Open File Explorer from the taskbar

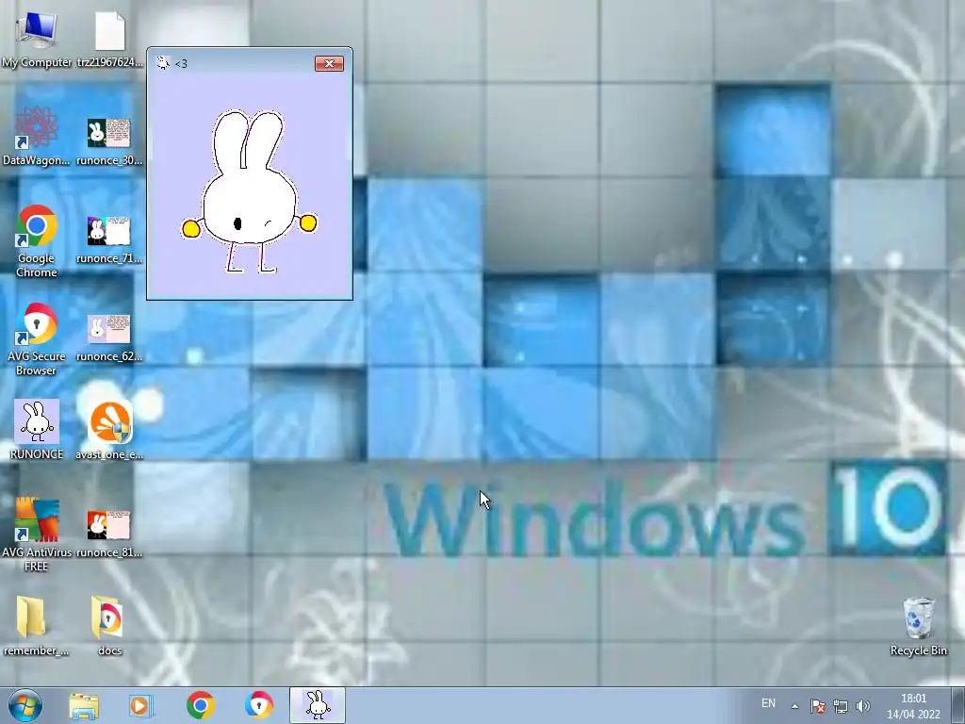[x=84, y=705]
